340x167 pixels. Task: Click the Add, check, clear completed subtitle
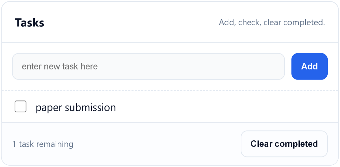tap(271, 23)
